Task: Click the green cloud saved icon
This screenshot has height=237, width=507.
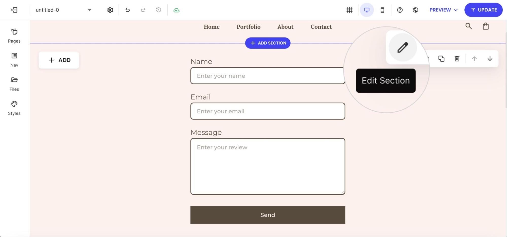Action: point(177,10)
